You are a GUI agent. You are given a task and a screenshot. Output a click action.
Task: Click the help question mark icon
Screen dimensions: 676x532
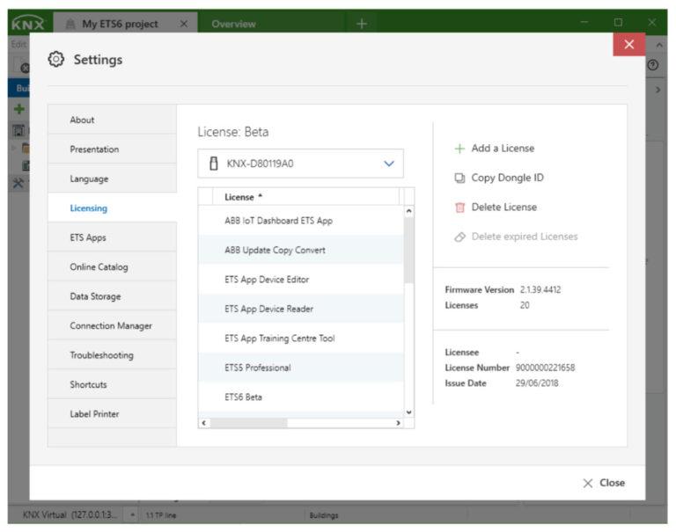(653, 65)
